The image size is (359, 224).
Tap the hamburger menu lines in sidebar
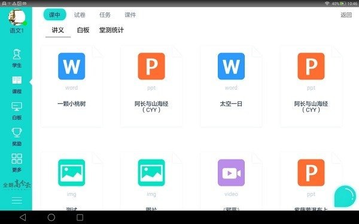[x=17, y=201]
